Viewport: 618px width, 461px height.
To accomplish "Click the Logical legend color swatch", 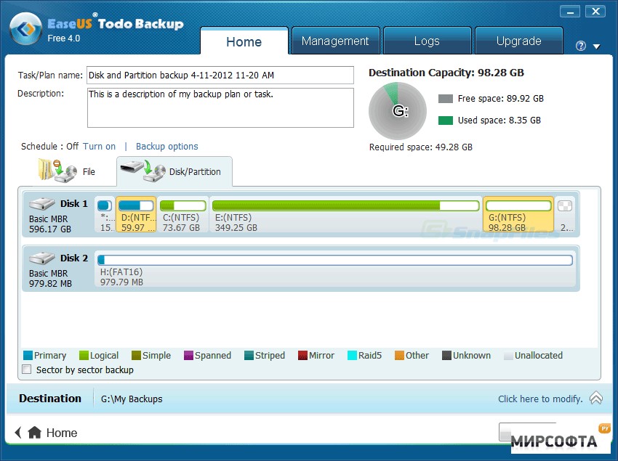I will pyautogui.click(x=84, y=356).
